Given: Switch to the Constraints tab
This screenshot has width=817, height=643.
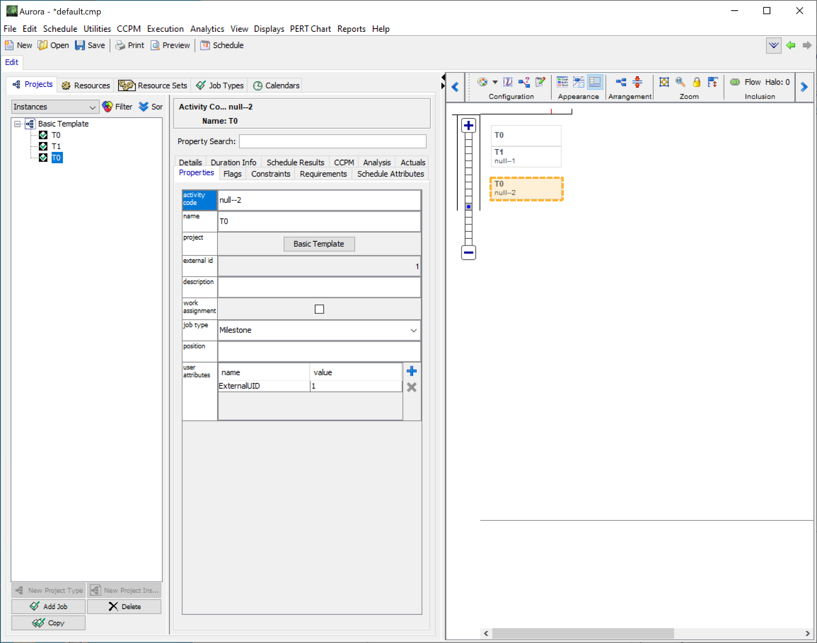Looking at the screenshot, I should coord(270,174).
